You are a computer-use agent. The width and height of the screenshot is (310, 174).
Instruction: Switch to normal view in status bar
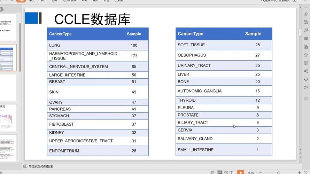(220, 172)
